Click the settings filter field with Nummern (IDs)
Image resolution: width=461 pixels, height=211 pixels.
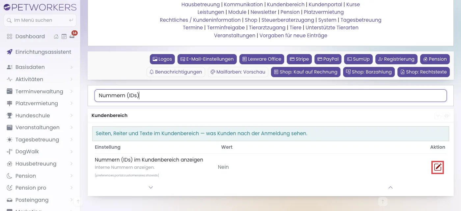270,96
